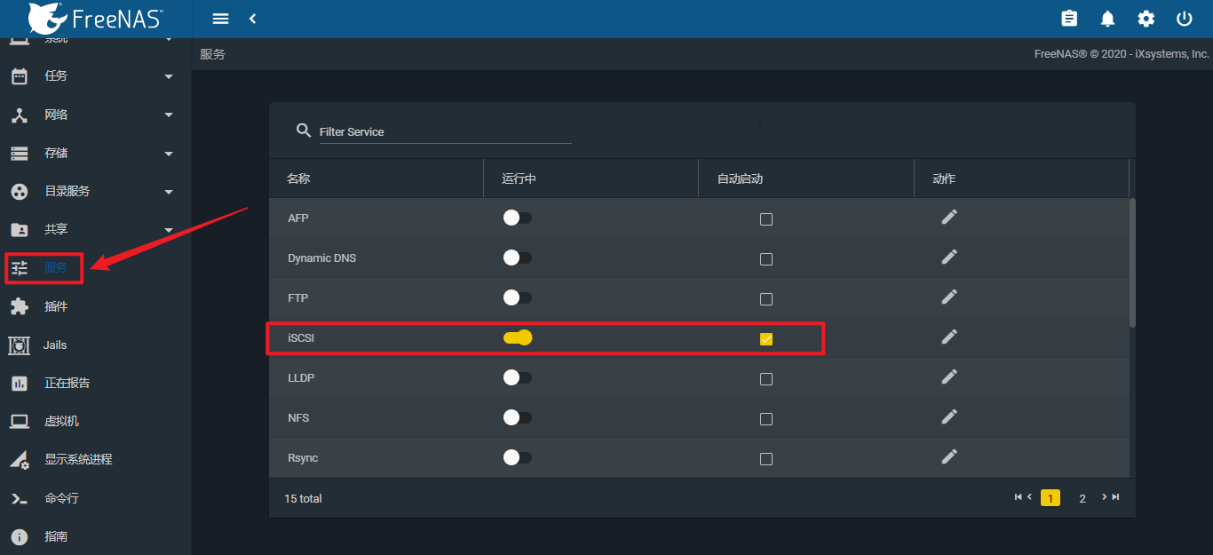
Task: Open the 虚拟机 sidebar item
Action: pyautogui.click(x=96, y=422)
